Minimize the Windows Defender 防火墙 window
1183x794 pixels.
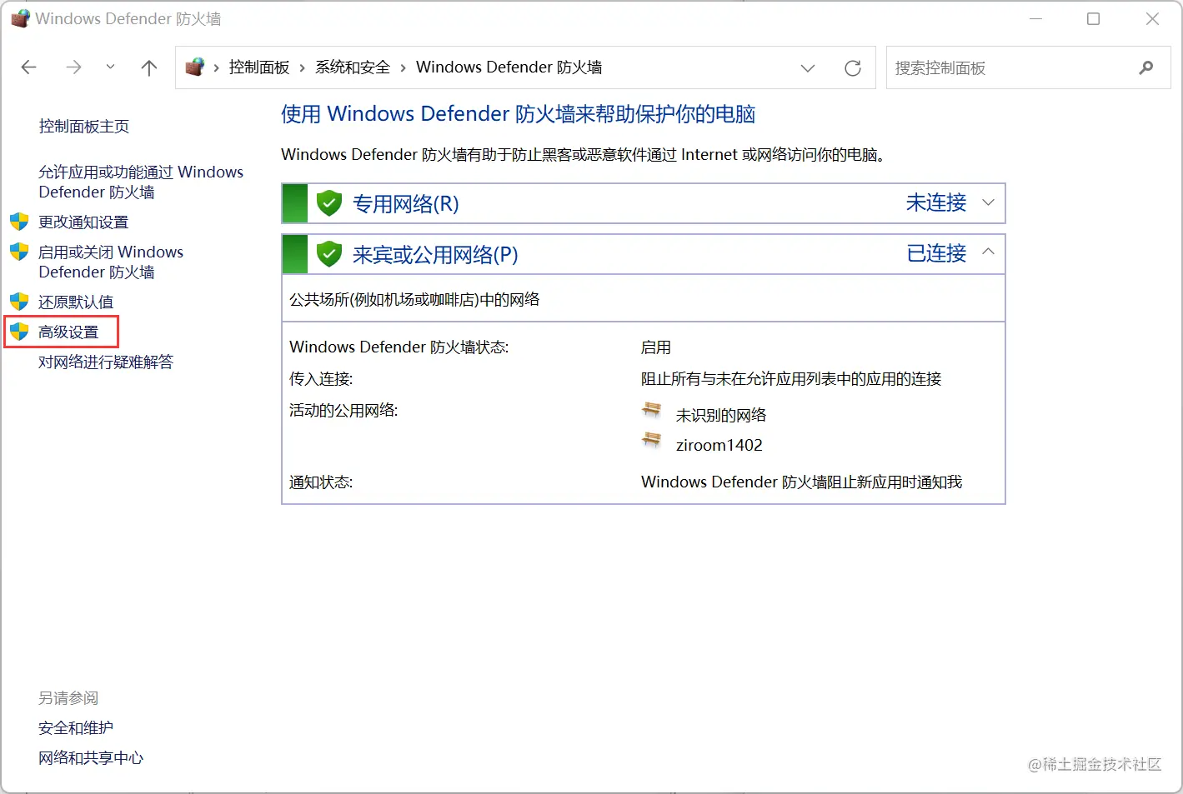(x=1036, y=18)
